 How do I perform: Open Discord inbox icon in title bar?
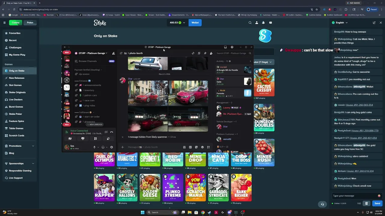(x=225, y=47)
